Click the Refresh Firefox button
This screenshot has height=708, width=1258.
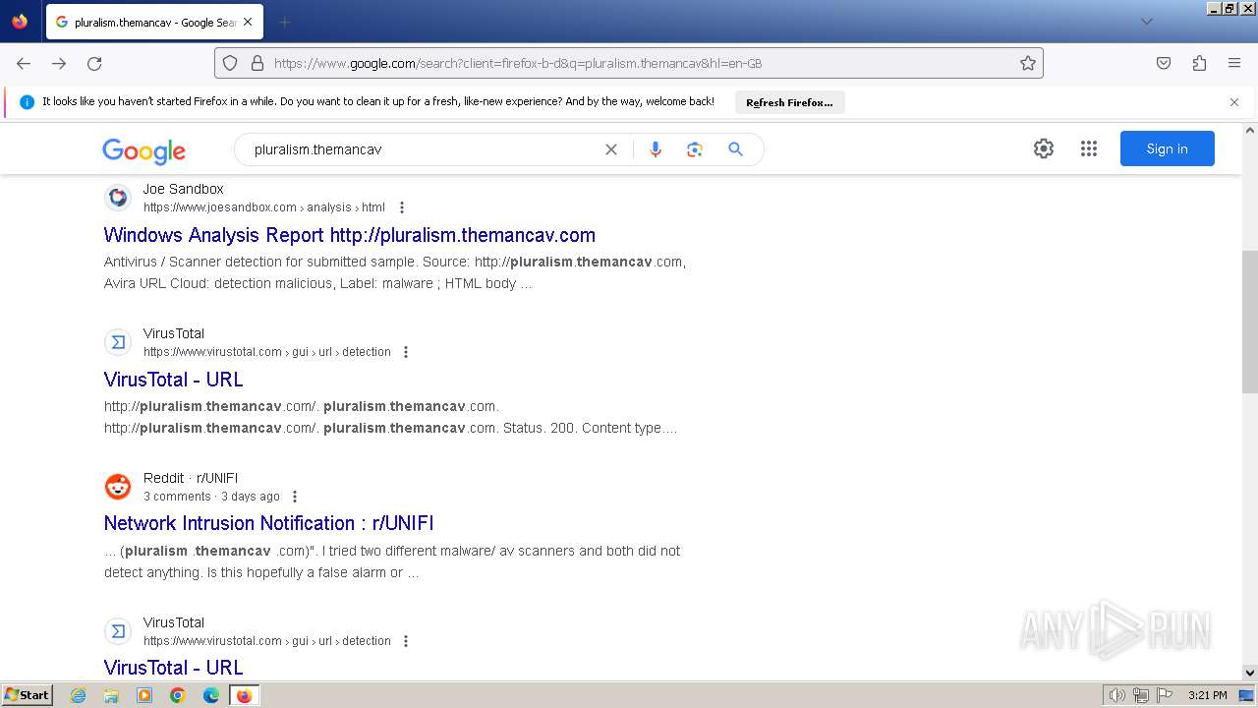coord(789,102)
